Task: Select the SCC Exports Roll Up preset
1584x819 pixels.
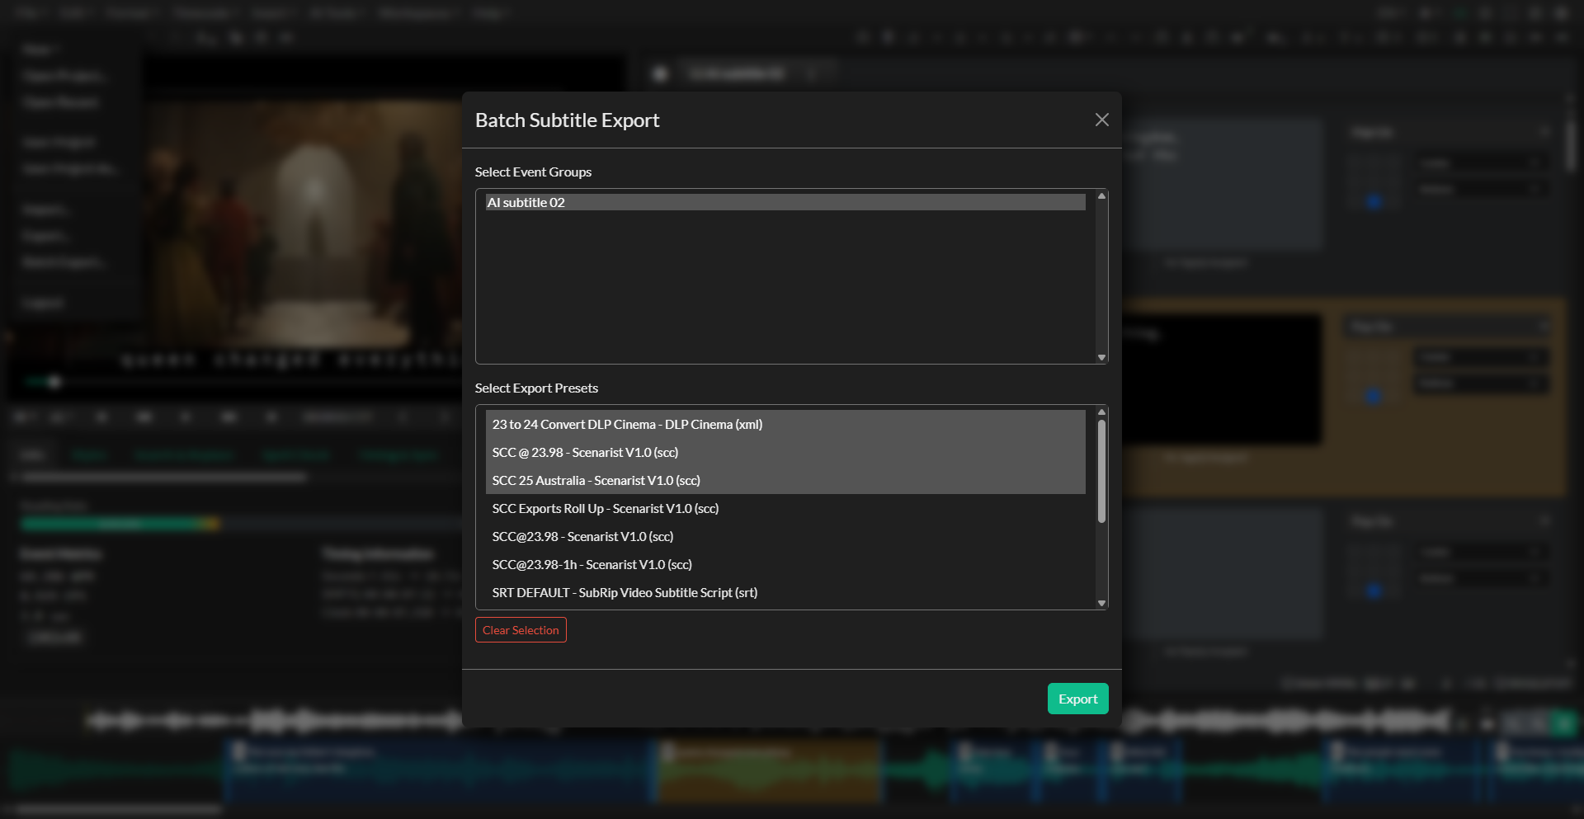Action: pos(742,508)
